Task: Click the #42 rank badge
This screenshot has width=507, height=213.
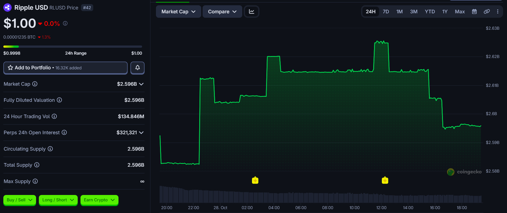Action: coord(87,8)
